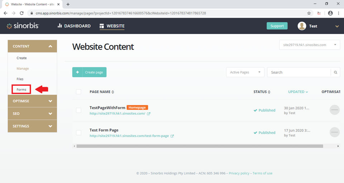Open a new browser tab

click(x=68, y=4)
